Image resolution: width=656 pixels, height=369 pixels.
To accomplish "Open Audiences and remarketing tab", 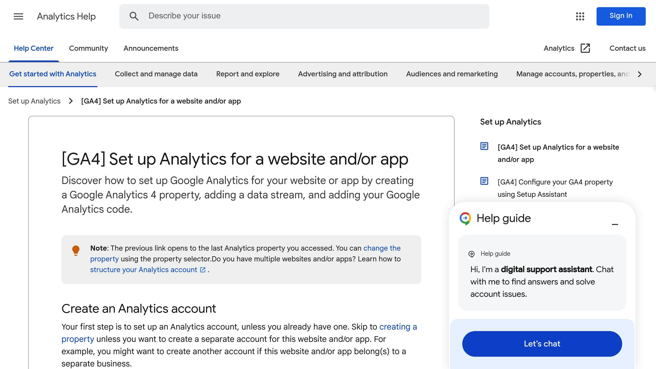I will (x=452, y=74).
